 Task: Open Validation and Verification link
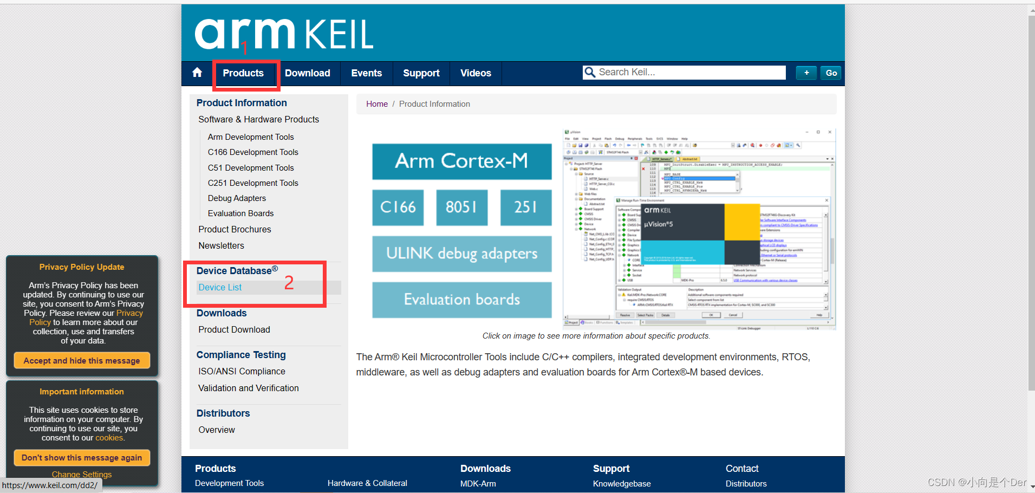pyautogui.click(x=248, y=388)
